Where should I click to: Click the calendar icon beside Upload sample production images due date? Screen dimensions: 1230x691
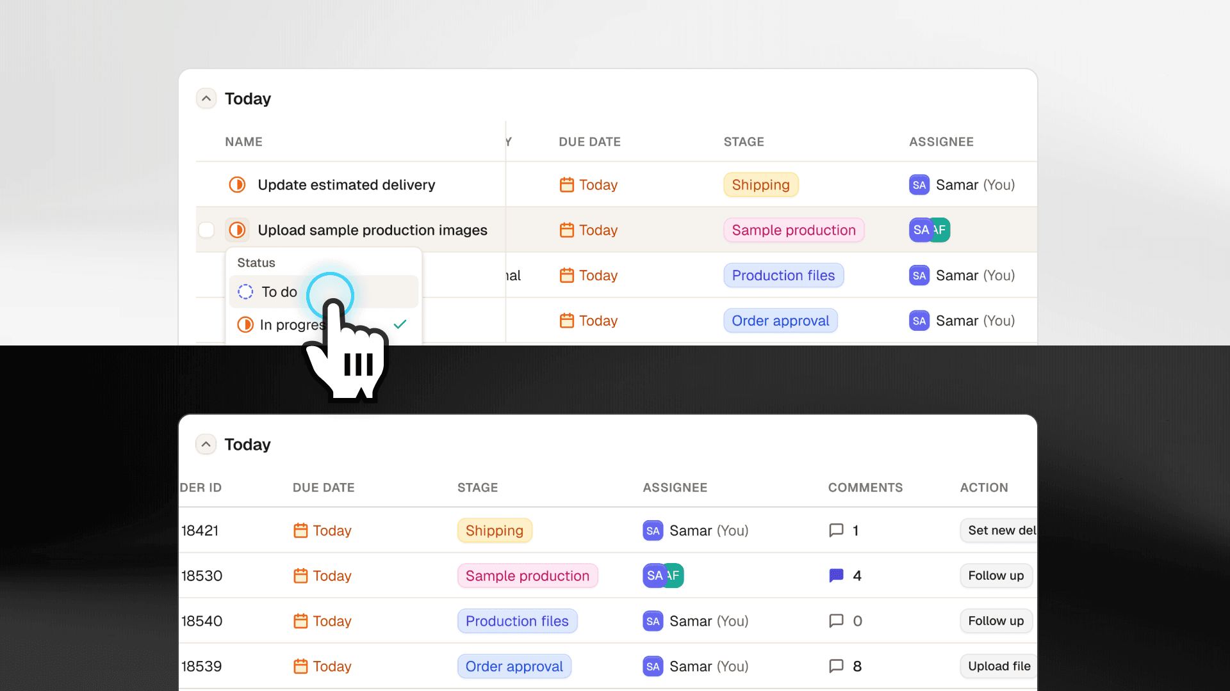pyautogui.click(x=566, y=230)
